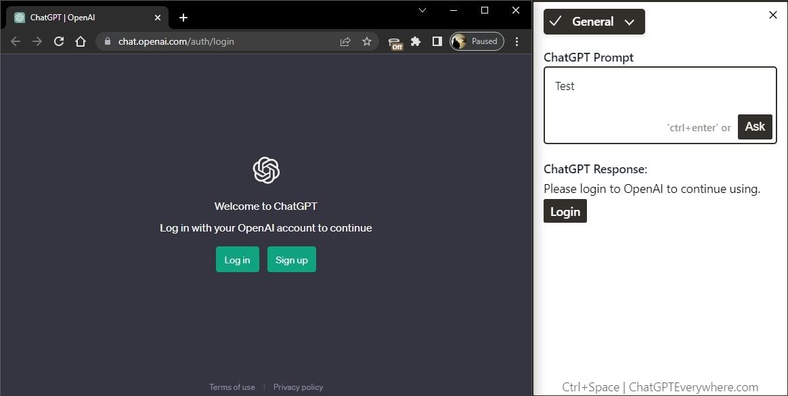Toggle the browser side panel icon
Viewport: 788px width, 396px height.
coord(437,42)
